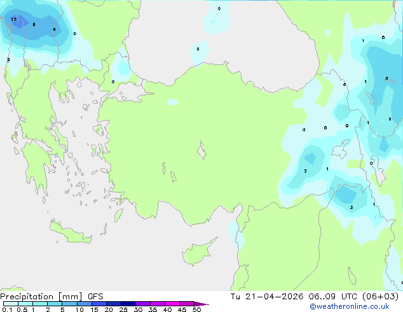Click the 1–2 mm legend color swatch
The height and width of the screenshot is (312, 403).
[x=40, y=304]
